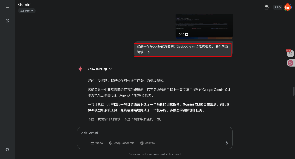The width and height of the screenshot is (295, 159).
Task: Activate the microphone voice input
Action: click(227, 143)
